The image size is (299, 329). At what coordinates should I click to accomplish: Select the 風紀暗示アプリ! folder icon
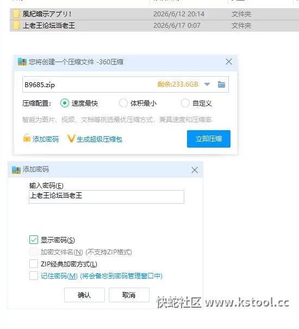pyautogui.click(x=16, y=14)
